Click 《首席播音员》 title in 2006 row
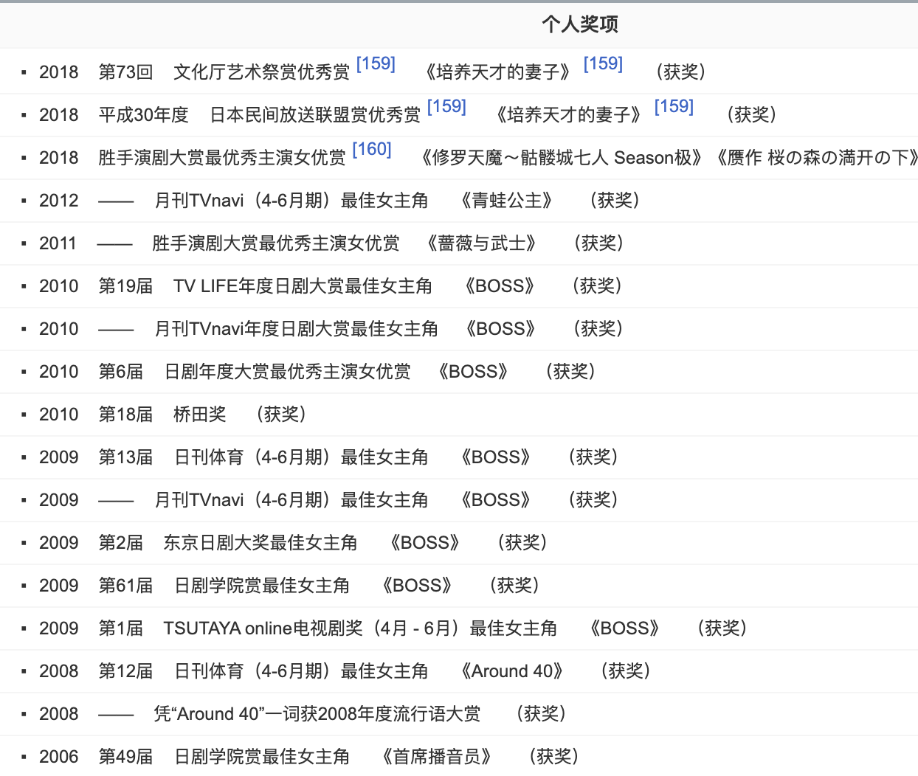Image resolution: width=918 pixels, height=776 pixels. coord(436,757)
